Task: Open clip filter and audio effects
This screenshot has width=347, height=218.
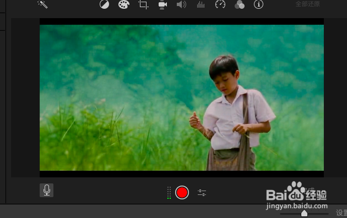Action: click(240, 4)
